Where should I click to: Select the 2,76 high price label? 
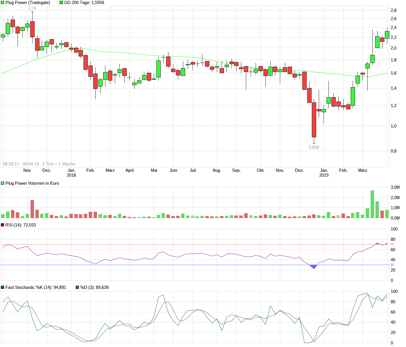point(32,9)
